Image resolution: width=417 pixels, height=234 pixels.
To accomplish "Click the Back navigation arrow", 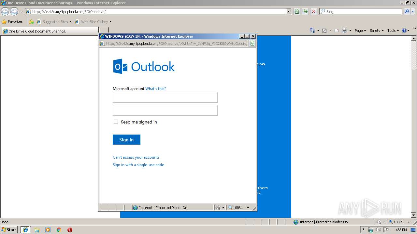I will point(5,12).
